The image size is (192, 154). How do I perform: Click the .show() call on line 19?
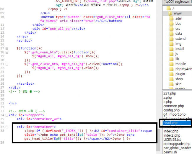coord(91,56)
